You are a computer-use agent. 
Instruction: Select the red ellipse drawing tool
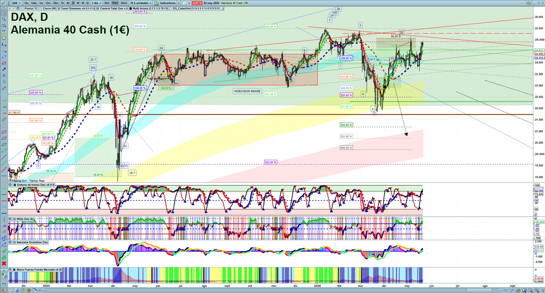point(4,132)
